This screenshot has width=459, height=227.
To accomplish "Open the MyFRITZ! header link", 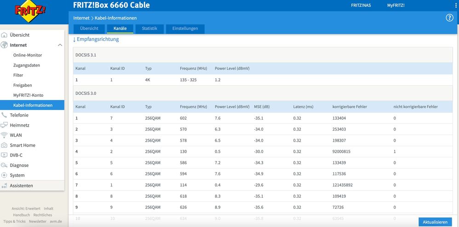I will tap(396, 5).
